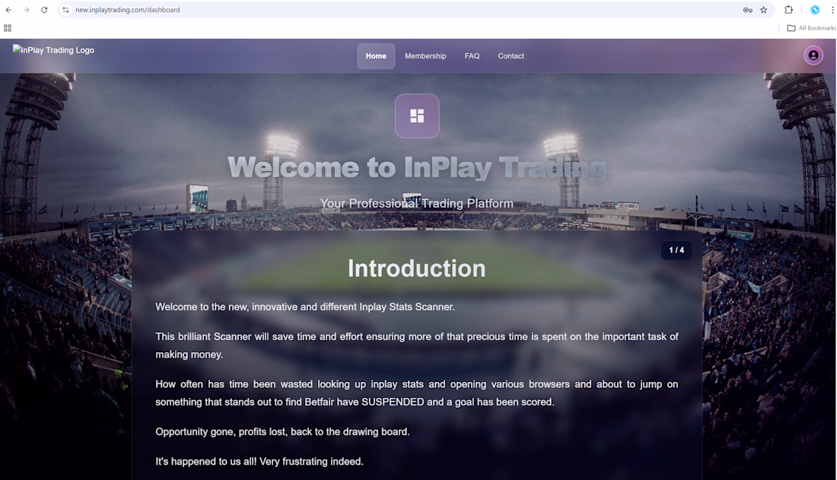This screenshot has height=480, width=837.
Task: Click the 'How often has time been wasted' paragraph
Action: click(417, 393)
